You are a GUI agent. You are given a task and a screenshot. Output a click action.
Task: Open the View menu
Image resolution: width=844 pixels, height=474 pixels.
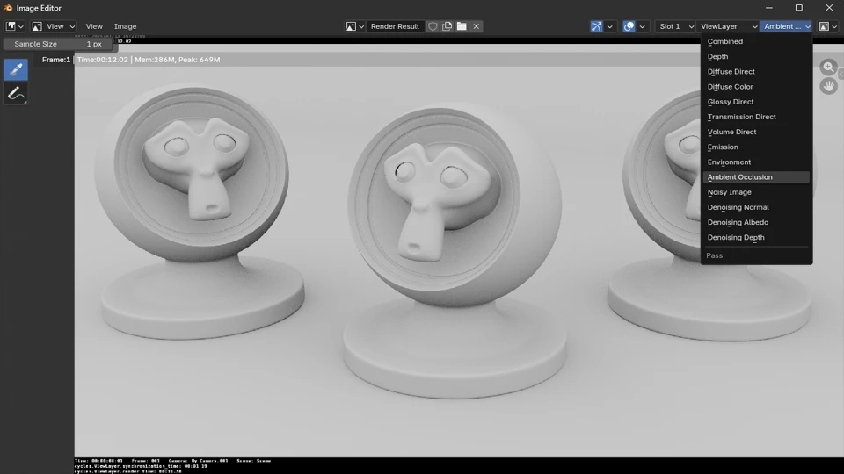click(94, 26)
